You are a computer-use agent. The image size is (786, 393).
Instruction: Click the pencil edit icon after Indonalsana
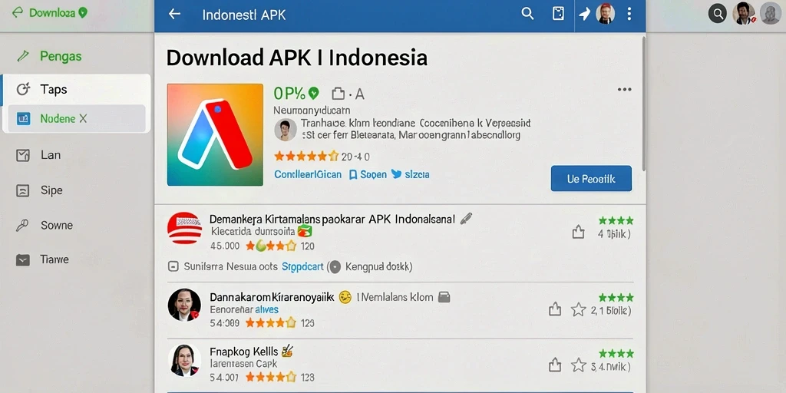click(466, 218)
